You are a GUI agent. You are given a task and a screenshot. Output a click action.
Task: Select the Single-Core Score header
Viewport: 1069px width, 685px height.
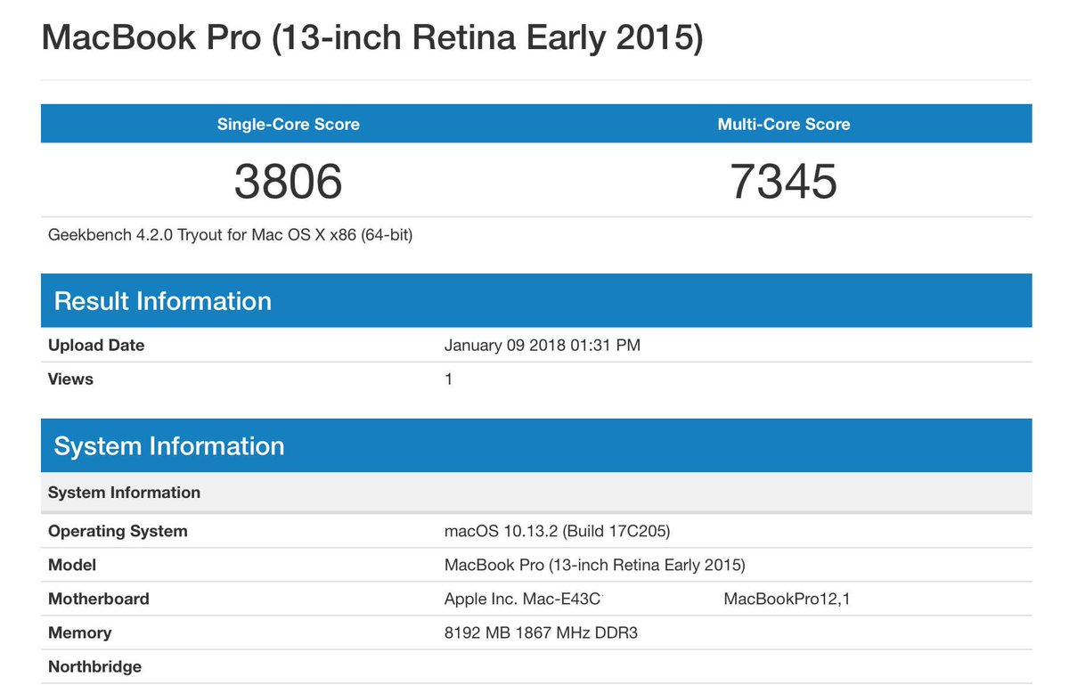(289, 124)
